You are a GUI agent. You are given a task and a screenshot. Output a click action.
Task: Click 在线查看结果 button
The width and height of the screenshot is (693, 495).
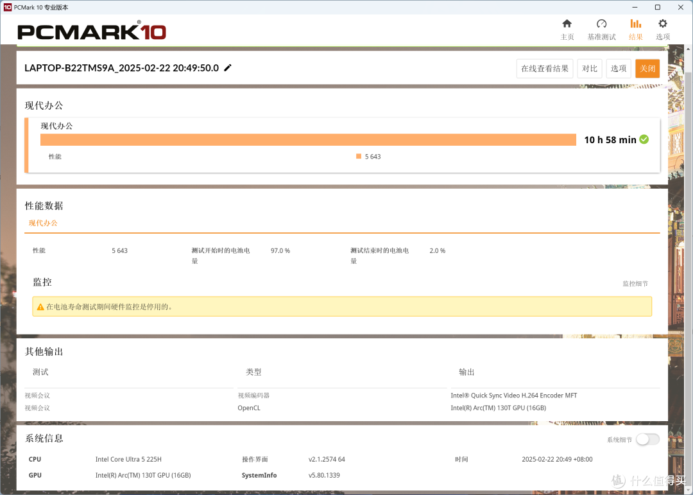545,69
